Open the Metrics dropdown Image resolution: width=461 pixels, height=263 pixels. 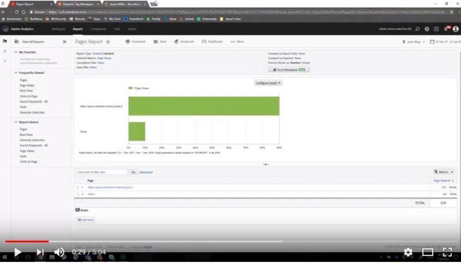coord(444,172)
